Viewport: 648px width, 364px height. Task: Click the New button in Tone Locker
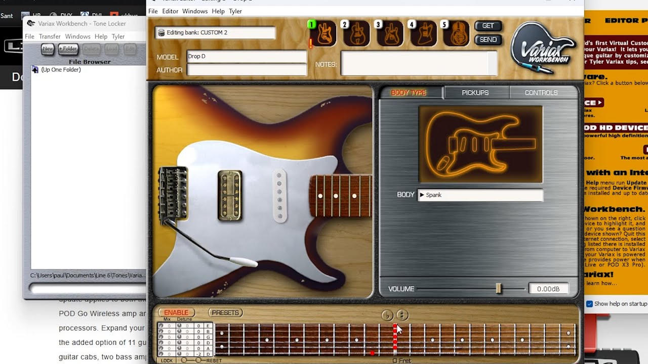coord(48,49)
